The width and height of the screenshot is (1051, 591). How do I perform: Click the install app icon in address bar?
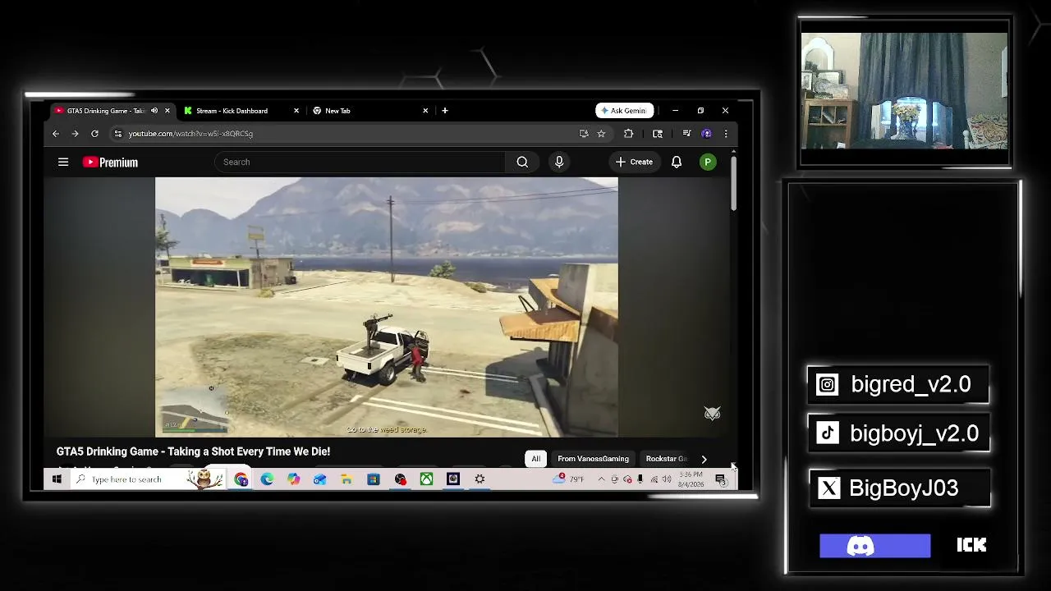tap(584, 134)
